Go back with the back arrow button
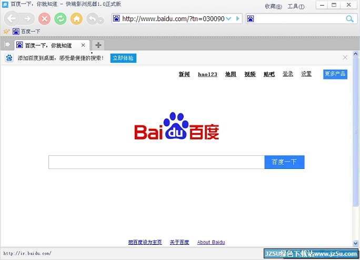The width and height of the screenshot is (360, 260). pos(11,18)
